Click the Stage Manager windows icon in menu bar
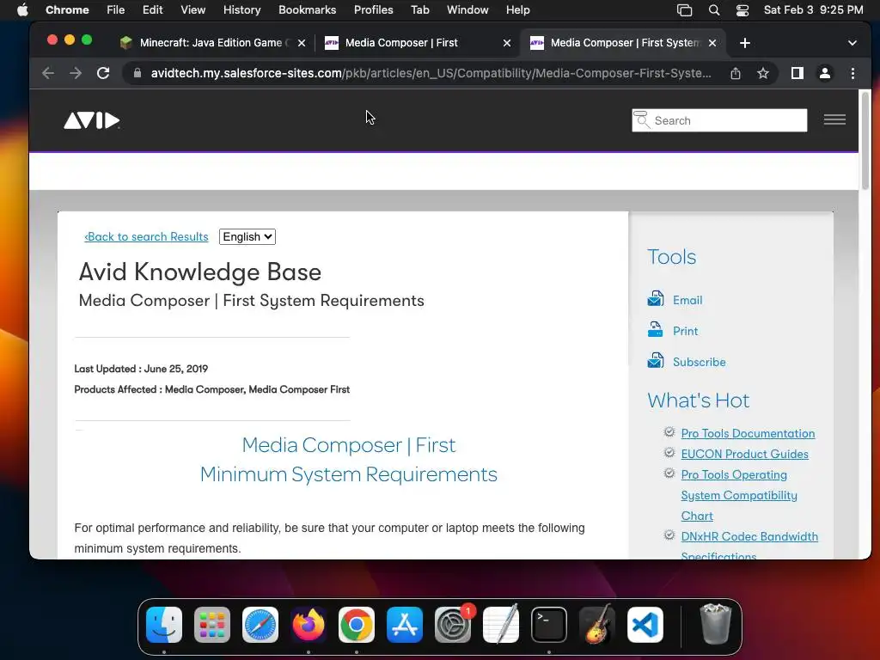The height and width of the screenshot is (660, 880). (x=684, y=10)
